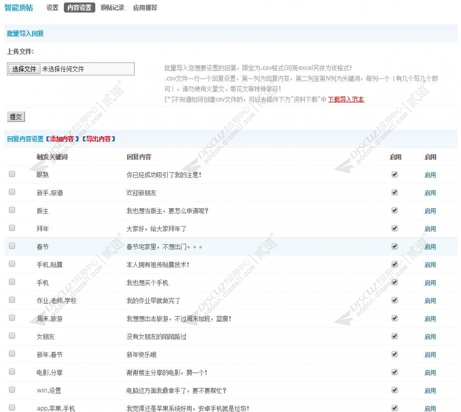The height and width of the screenshot is (412, 461).
Task: Click the 启用 link in 作业,老师,学校 row
Action: click(430, 301)
